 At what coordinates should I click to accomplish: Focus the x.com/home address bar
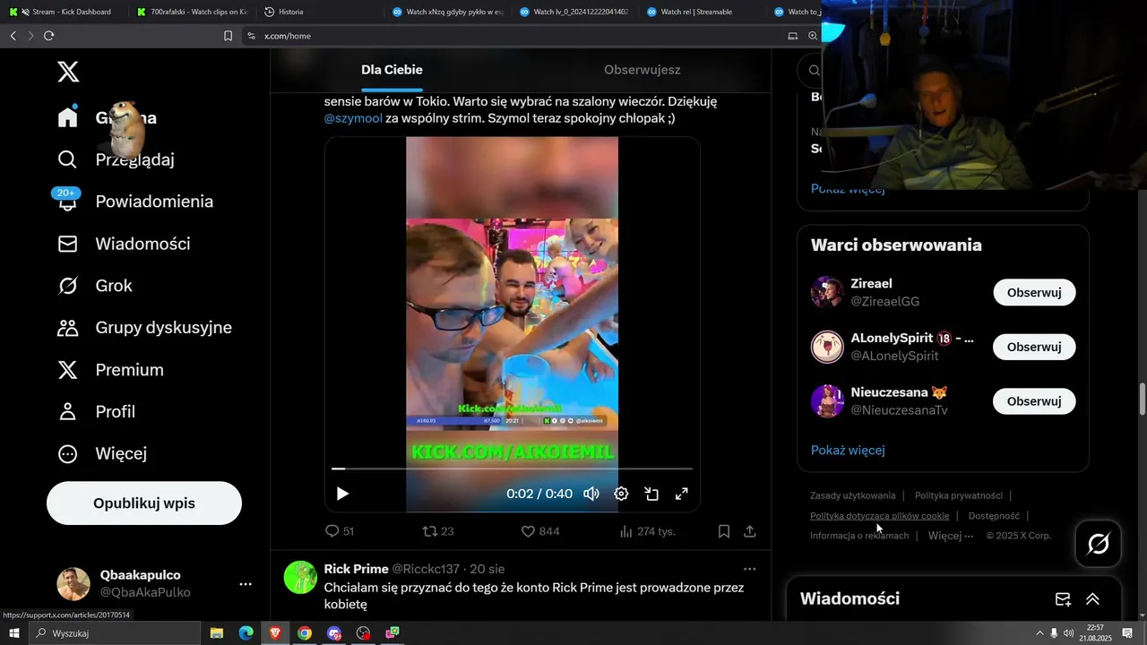click(511, 36)
